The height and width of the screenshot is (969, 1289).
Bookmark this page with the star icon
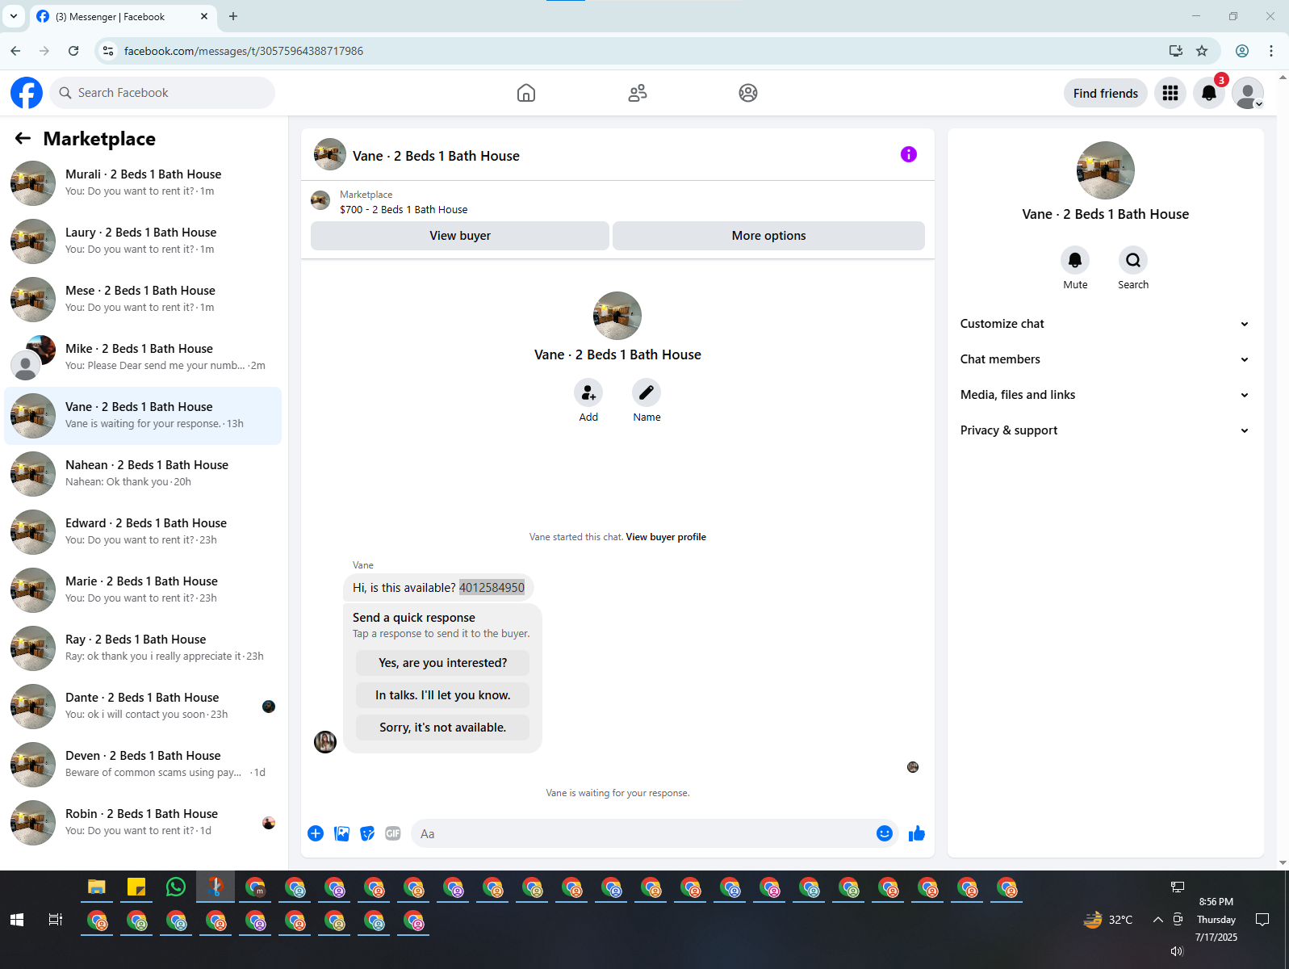point(1202,51)
